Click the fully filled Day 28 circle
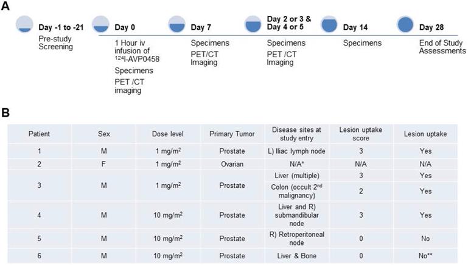468x265 pixels. (x=405, y=24)
